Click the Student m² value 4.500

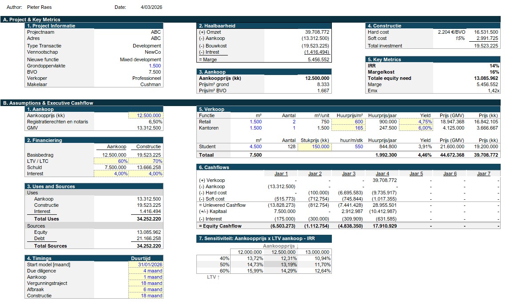click(255, 147)
